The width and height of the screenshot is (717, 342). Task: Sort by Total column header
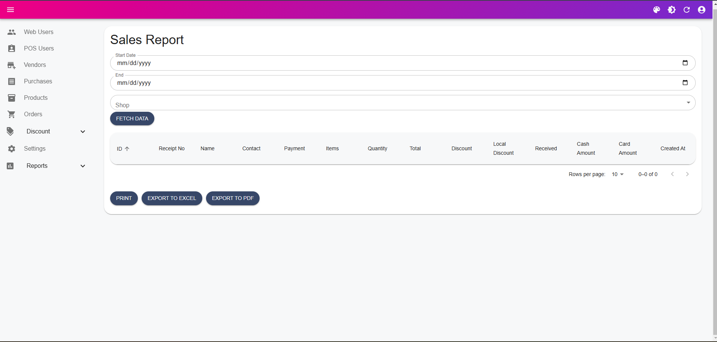tap(415, 149)
